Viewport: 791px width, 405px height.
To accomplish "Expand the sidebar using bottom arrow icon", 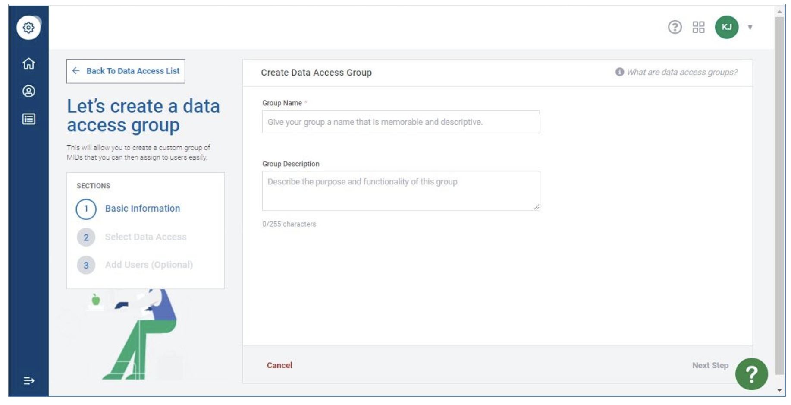I will 28,380.
